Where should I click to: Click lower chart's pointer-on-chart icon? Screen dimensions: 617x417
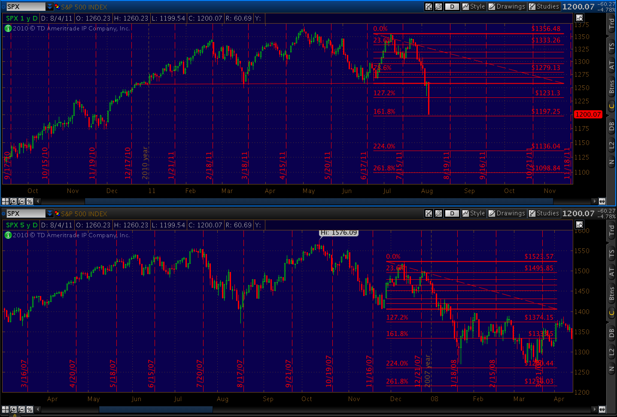[579, 225]
